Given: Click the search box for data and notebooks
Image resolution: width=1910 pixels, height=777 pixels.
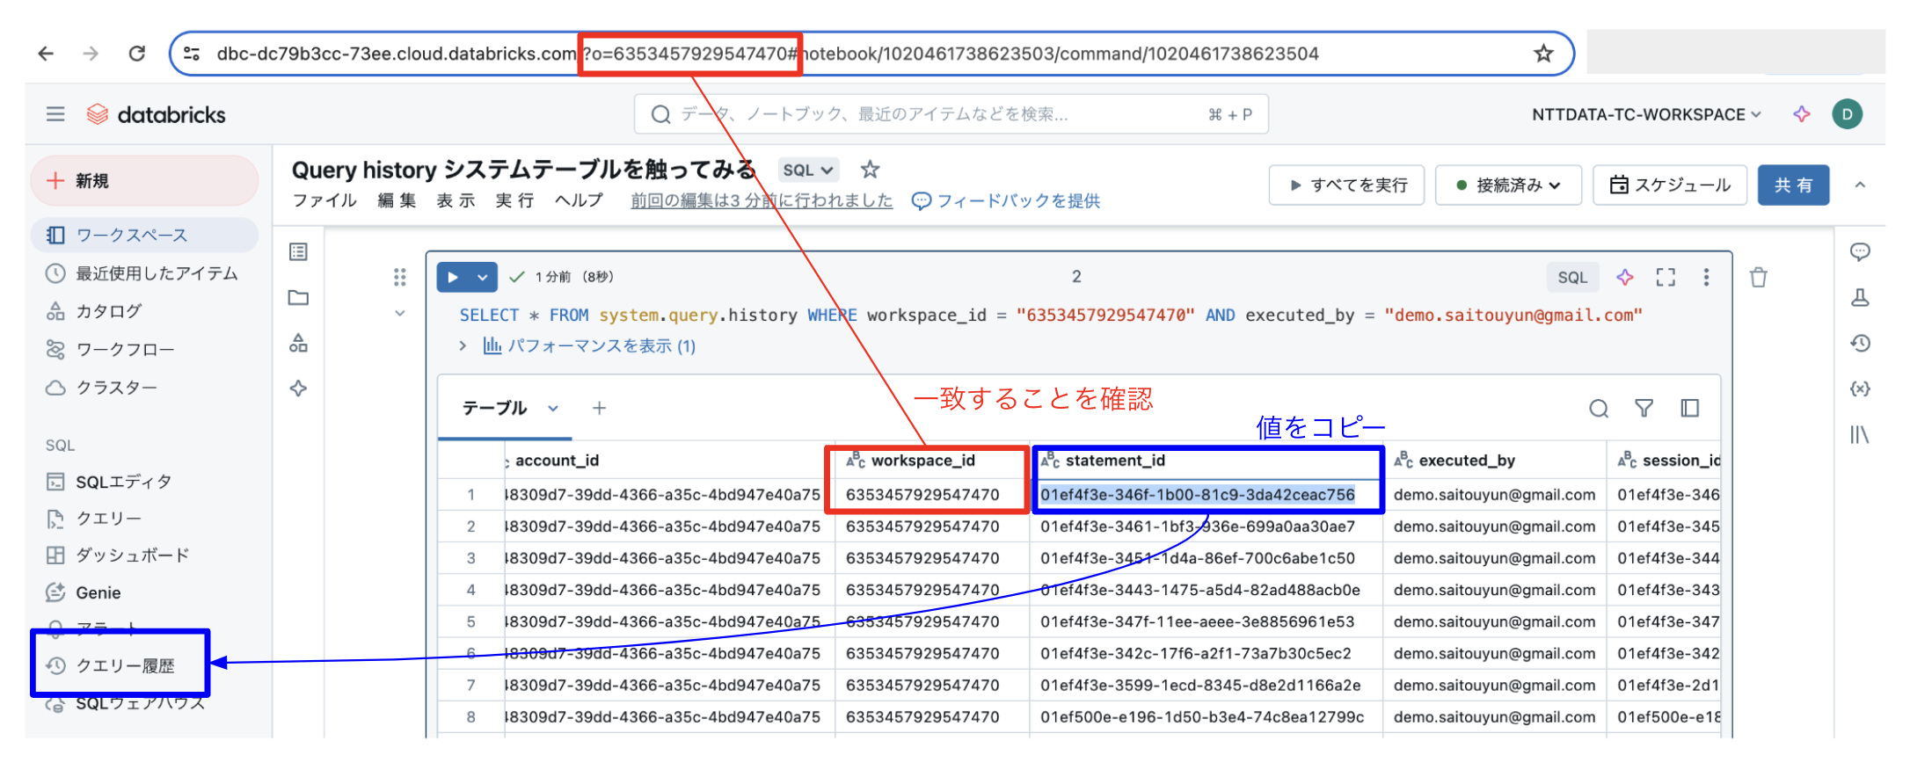Looking at the screenshot, I should click(x=951, y=114).
